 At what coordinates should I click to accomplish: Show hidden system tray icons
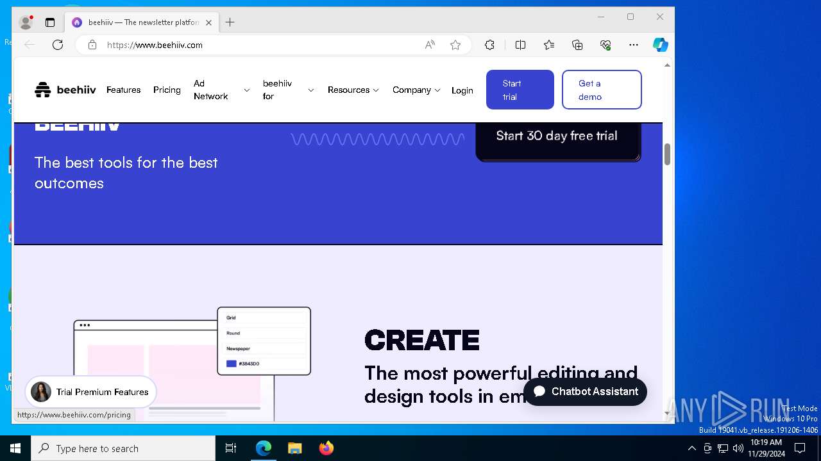(691, 448)
